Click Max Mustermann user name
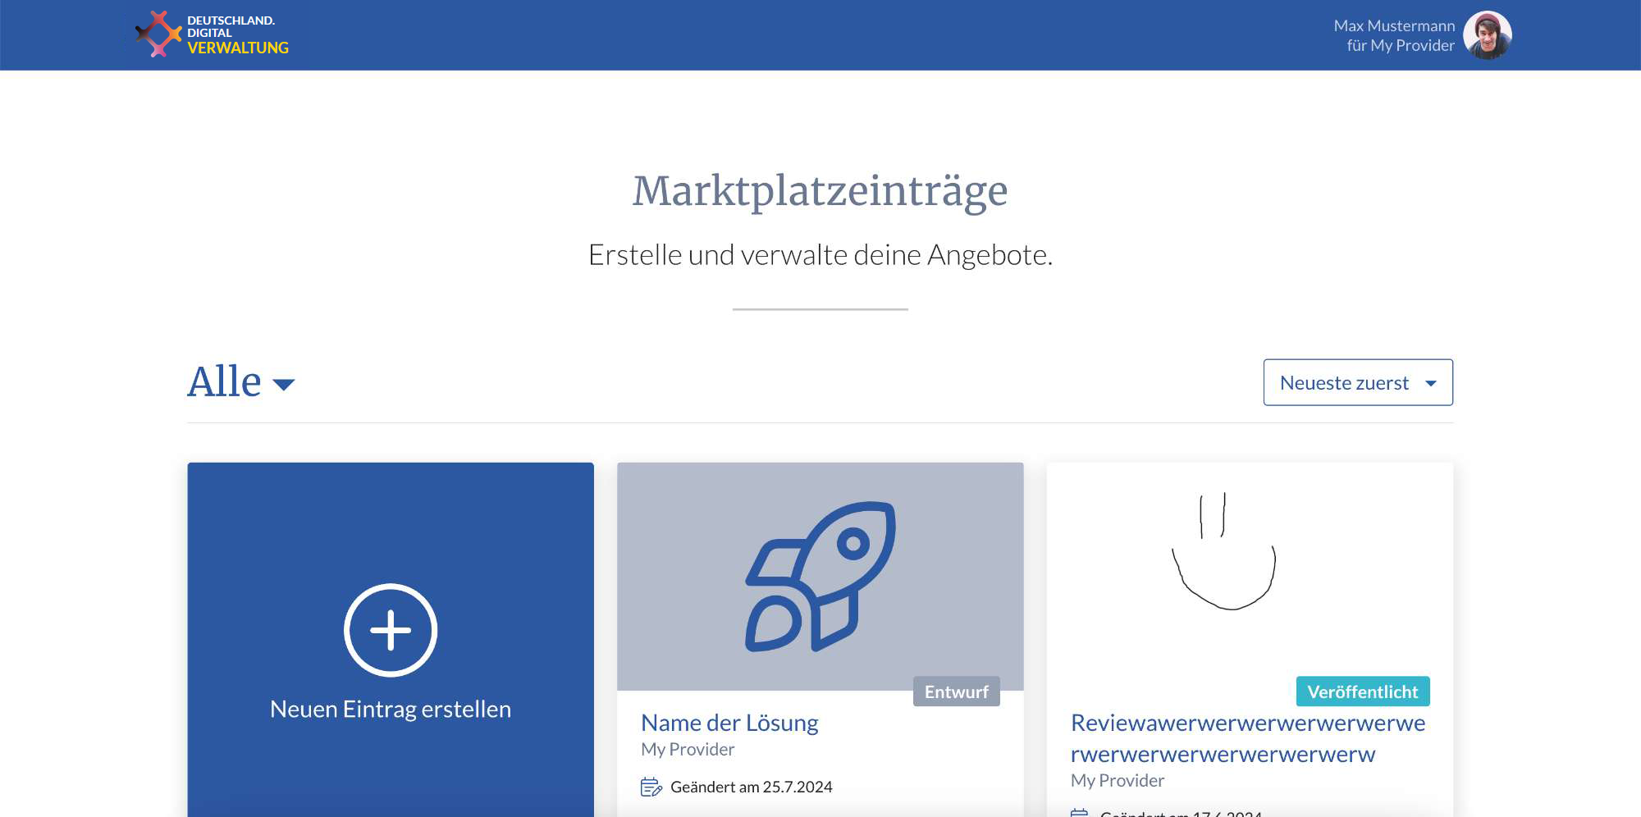The height and width of the screenshot is (817, 1641). [1394, 26]
